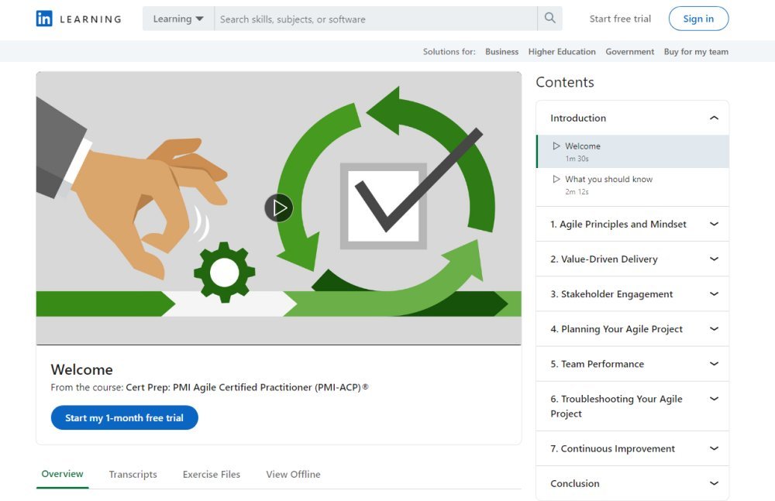Open the Exercise Files tab
The image size is (775, 501).
[x=212, y=475]
